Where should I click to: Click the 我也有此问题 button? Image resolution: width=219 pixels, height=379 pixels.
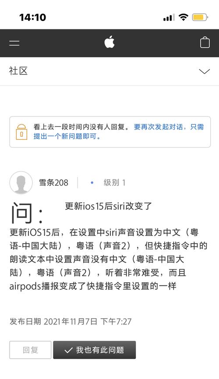coord(94,350)
